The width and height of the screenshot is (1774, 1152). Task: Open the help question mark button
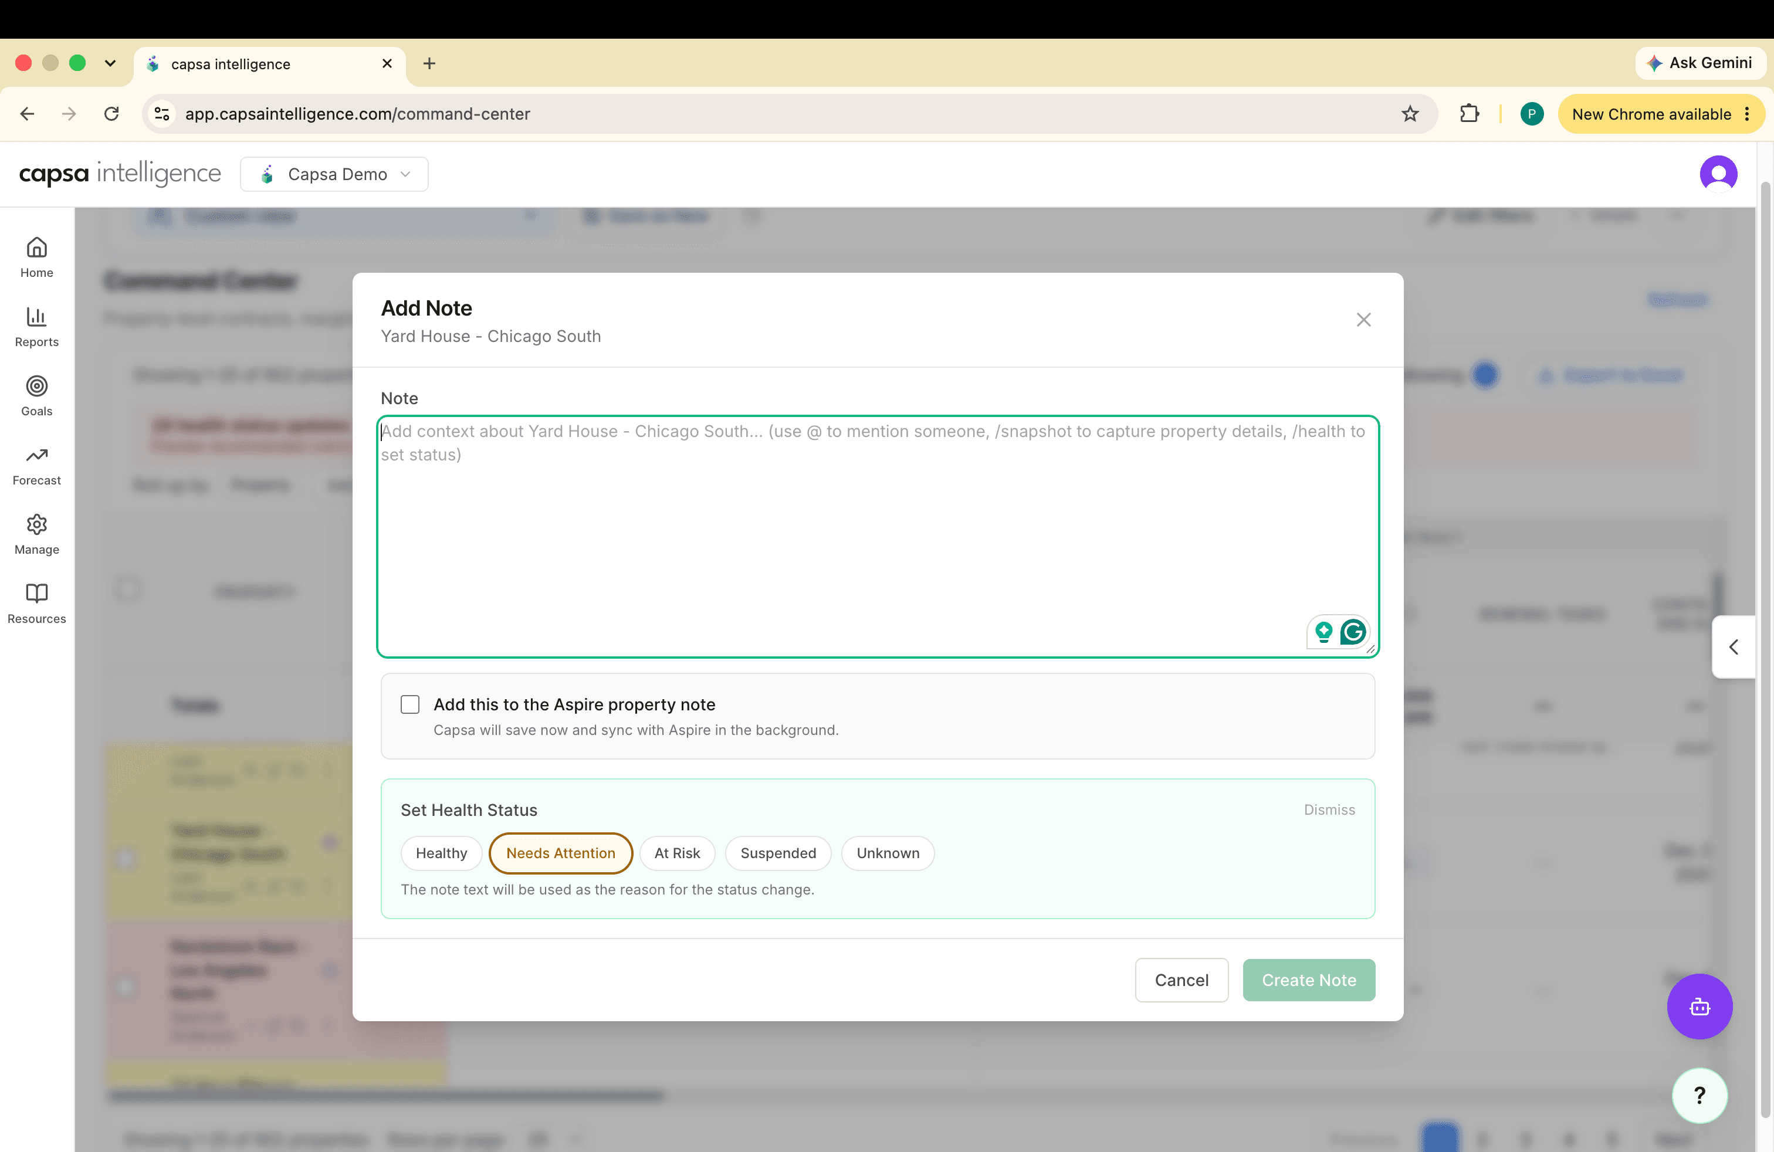(x=1699, y=1095)
